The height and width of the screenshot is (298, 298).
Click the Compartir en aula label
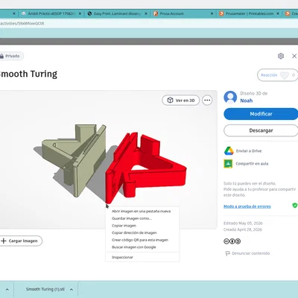coord(252,164)
